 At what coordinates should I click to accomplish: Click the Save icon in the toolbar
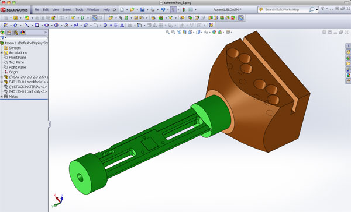point(142,9)
